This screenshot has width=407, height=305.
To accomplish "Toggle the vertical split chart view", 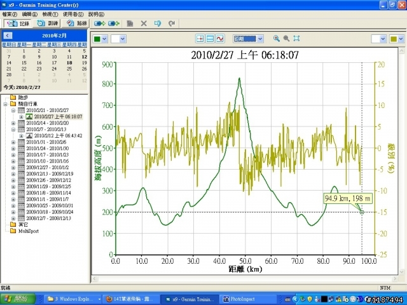I will click(x=200, y=39).
